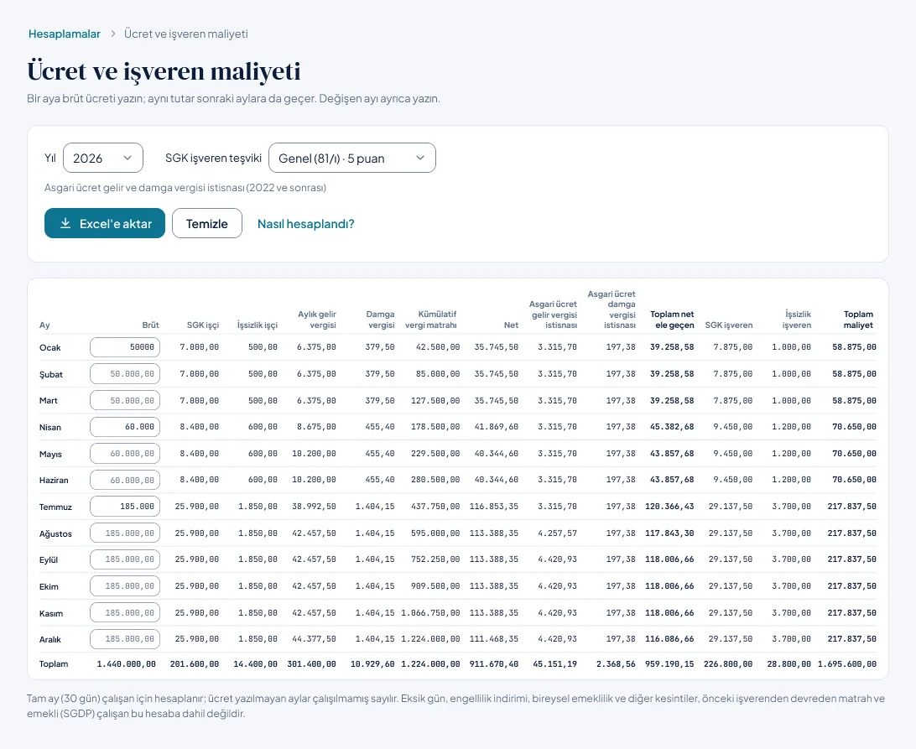Open the Yıl 2026 dropdown
Image resolution: width=916 pixels, height=749 pixels.
coord(103,158)
